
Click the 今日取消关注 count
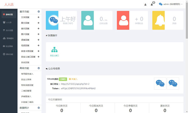pyautogui.click(x=96, y=111)
